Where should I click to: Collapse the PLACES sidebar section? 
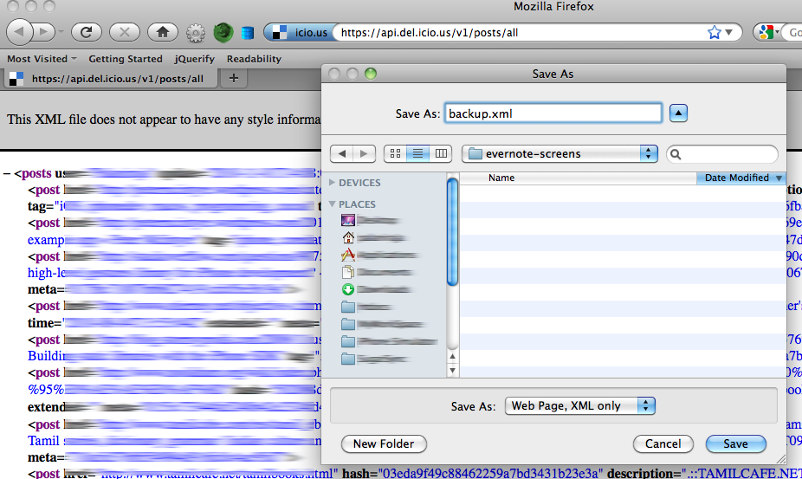coord(333,204)
